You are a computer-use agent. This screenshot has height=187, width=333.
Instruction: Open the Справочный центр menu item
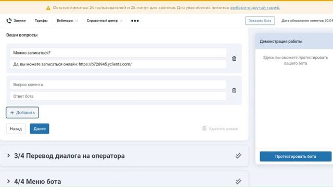tap(102, 21)
